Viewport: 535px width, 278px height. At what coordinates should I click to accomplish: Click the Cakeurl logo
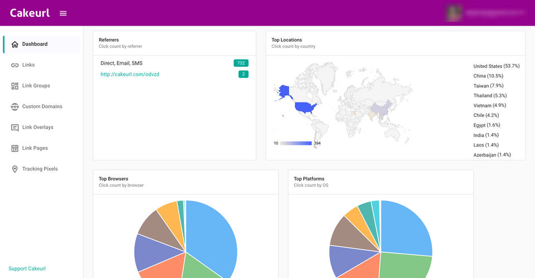point(30,13)
